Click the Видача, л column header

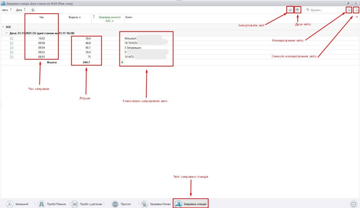[x=75, y=17]
